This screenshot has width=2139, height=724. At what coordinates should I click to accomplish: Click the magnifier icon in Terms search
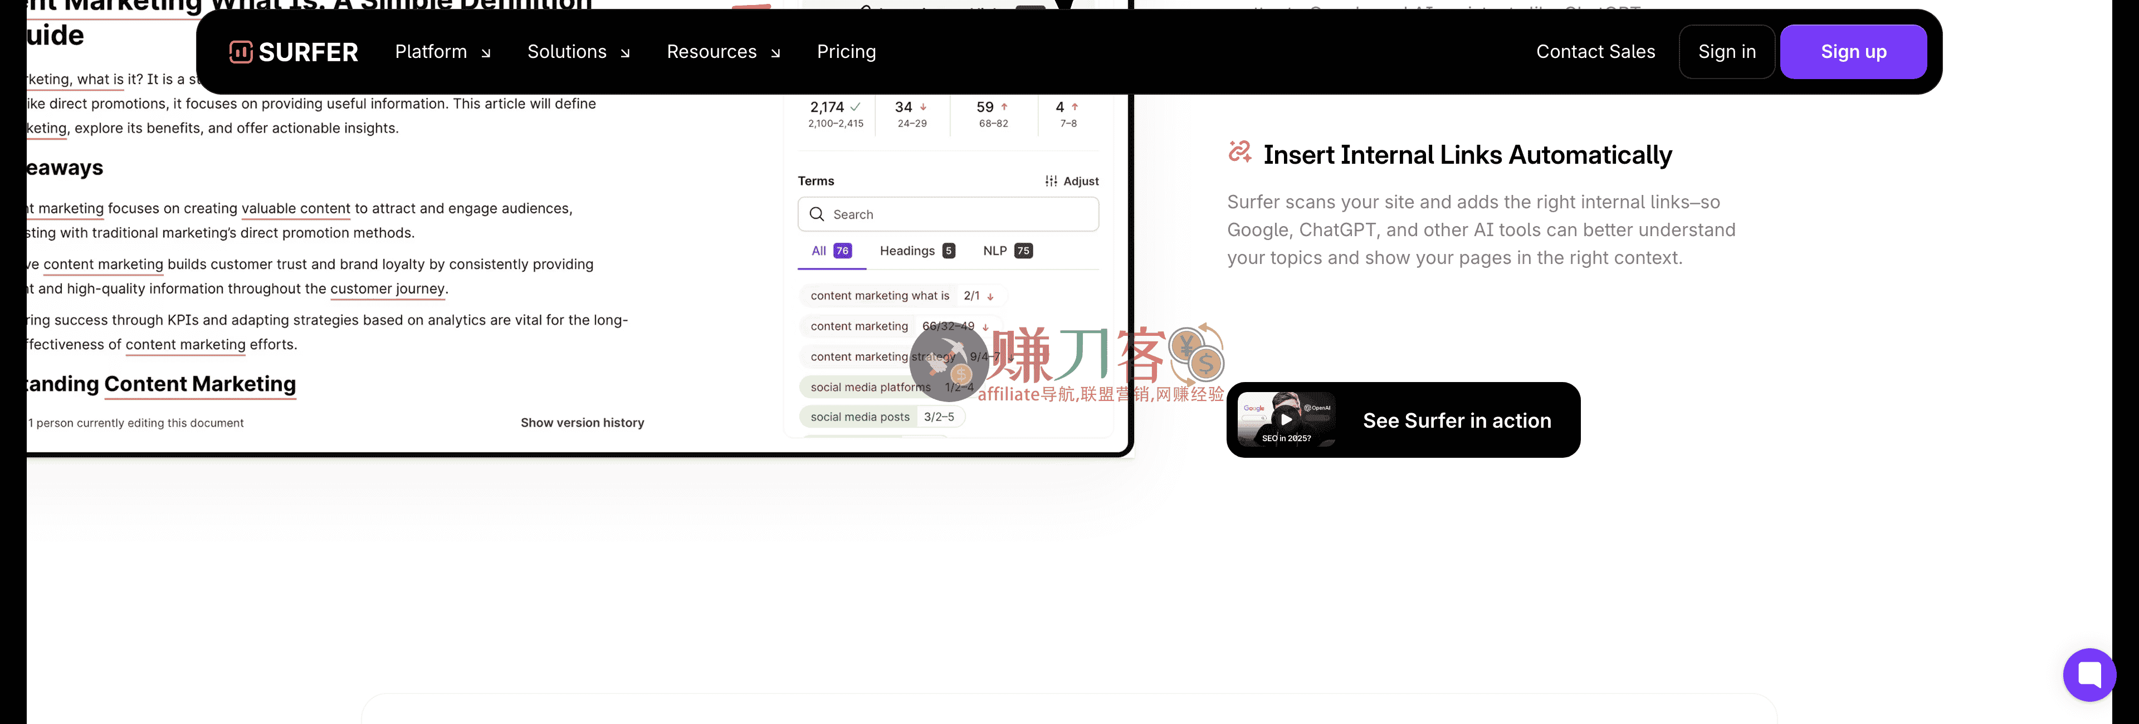[x=817, y=214]
